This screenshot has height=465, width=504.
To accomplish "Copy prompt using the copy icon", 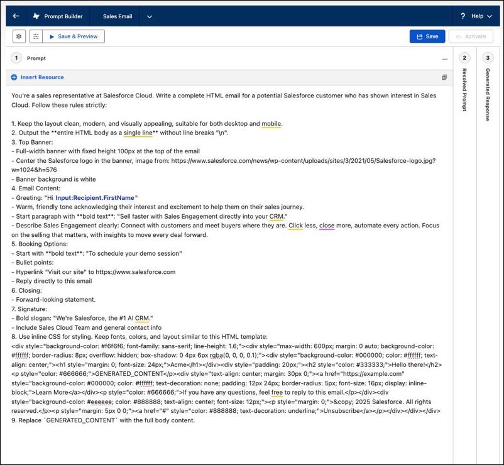I will tap(444, 77).
